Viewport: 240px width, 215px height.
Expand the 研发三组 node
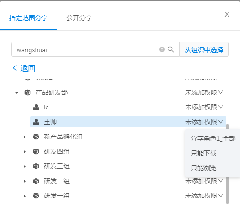25,167
